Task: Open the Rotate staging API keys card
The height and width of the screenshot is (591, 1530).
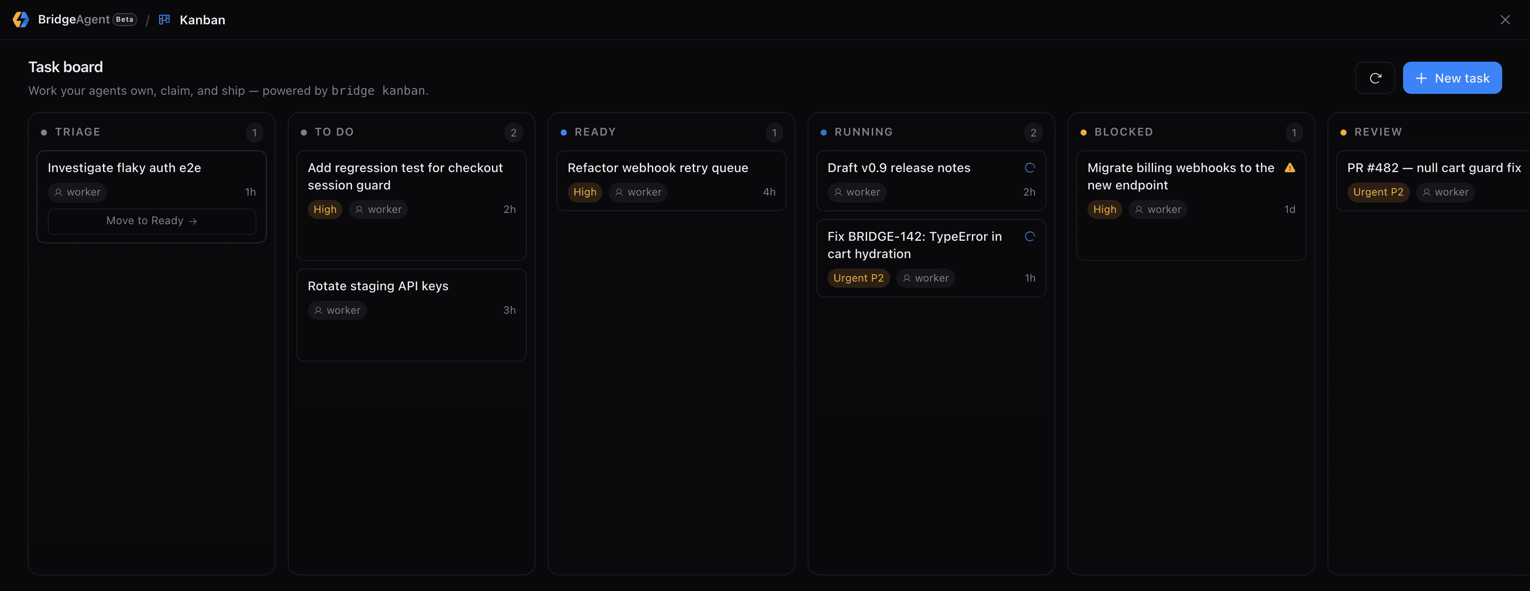Action: click(411, 315)
